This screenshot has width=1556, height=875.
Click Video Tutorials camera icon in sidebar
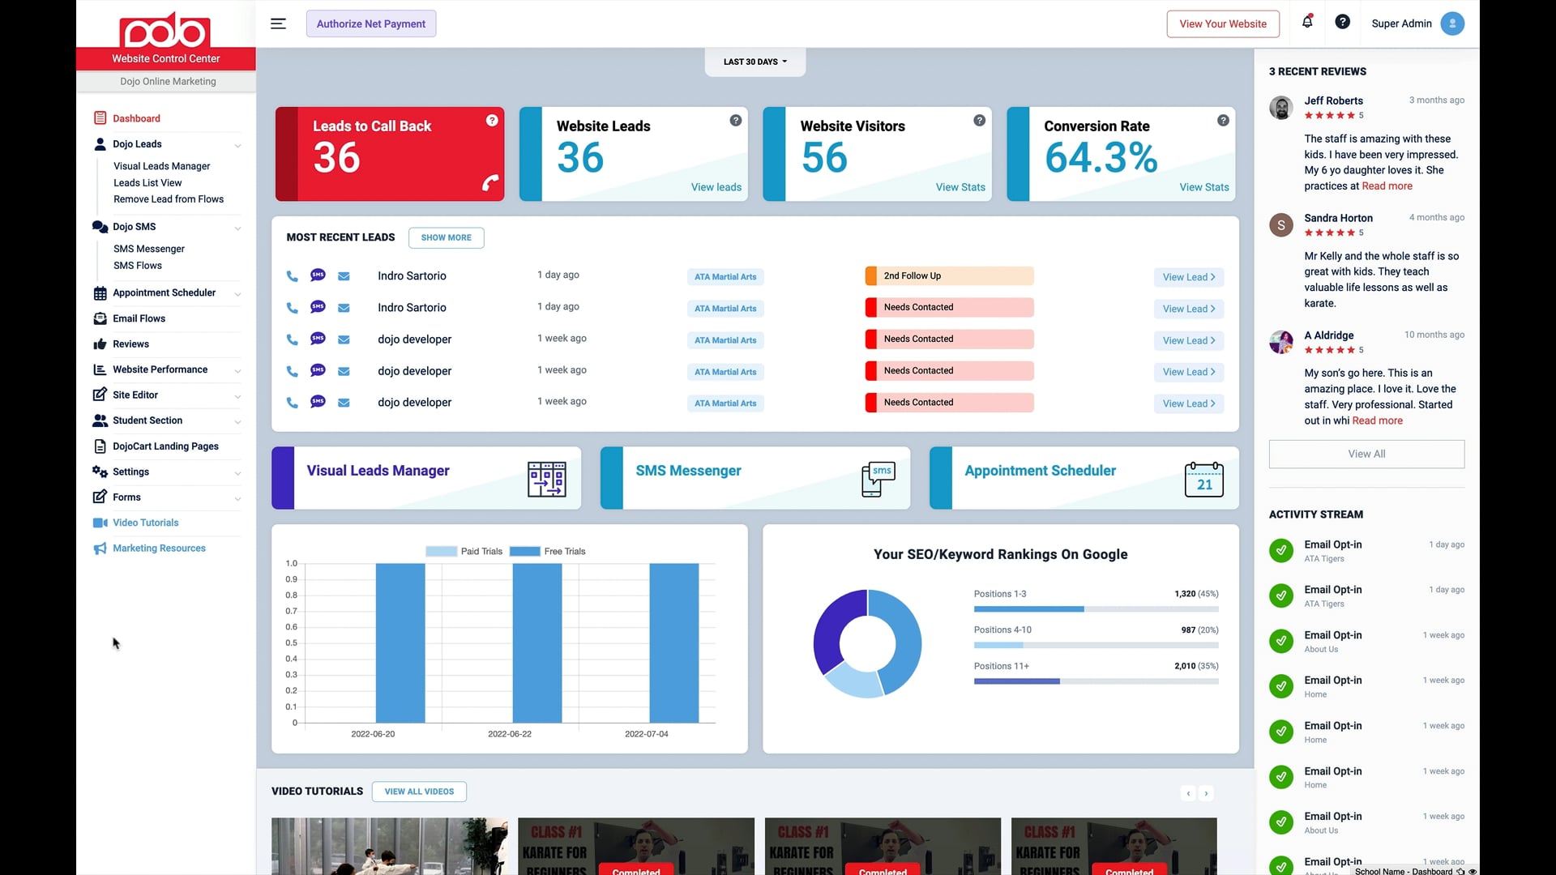pyautogui.click(x=100, y=523)
